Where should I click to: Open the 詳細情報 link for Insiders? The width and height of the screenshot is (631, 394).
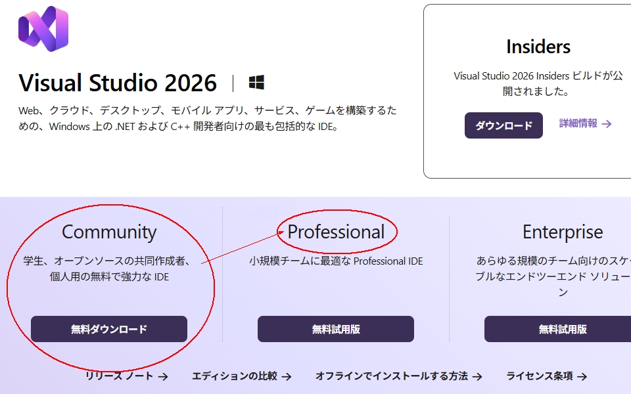(578, 123)
